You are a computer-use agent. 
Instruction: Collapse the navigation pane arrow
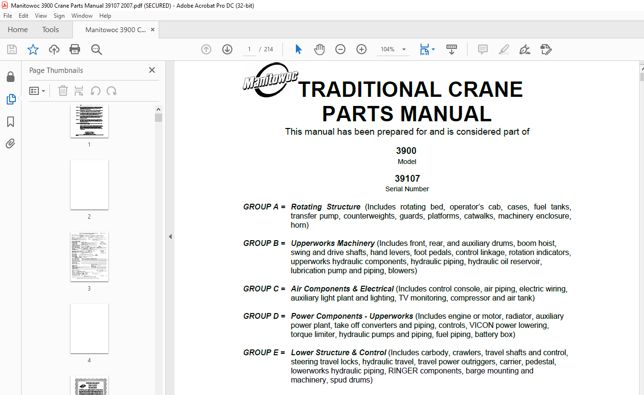pyautogui.click(x=170, y=236)
